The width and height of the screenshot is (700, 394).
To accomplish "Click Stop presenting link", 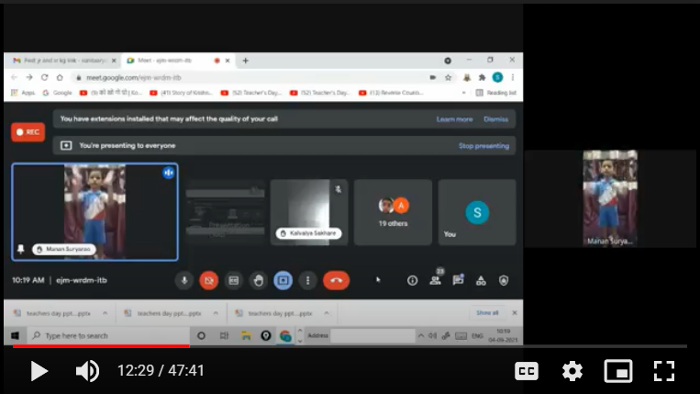I will click(x=483, y=146).
